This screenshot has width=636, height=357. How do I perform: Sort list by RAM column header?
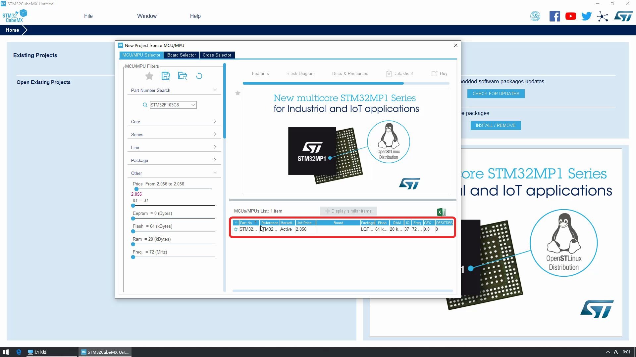pos(397,223)
